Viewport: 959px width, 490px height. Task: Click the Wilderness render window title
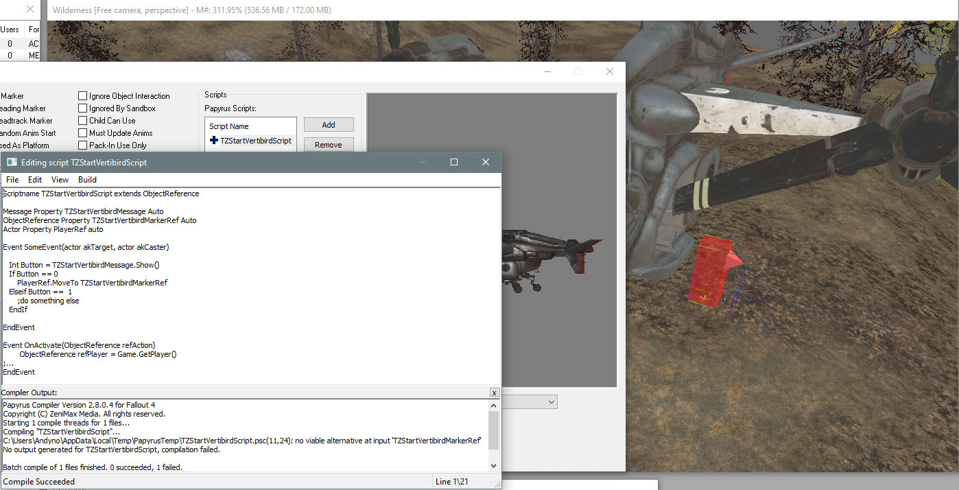192,10
